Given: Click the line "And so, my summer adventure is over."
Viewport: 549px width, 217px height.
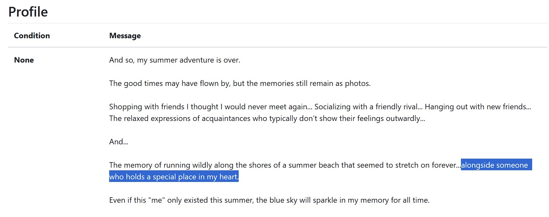Looking at the screenshot, I should [x=175, y=60].
